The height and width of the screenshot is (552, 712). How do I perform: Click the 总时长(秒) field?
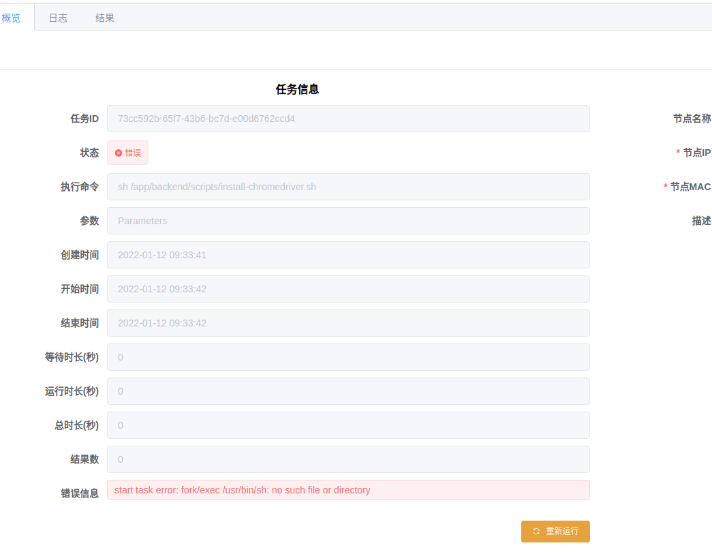[348, 425]
